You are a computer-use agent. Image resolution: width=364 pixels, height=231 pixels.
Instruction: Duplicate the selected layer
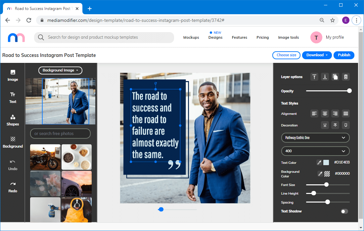[335, 77]
